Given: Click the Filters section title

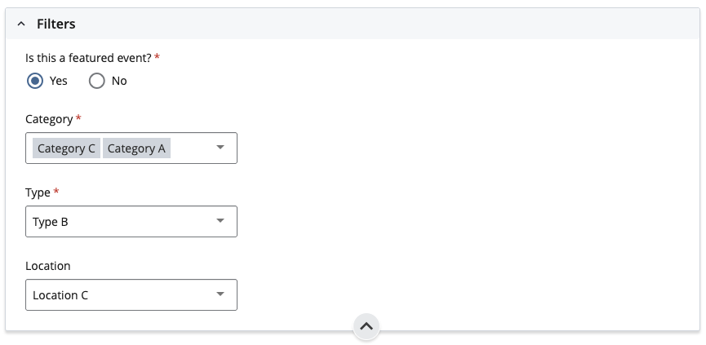Looking at the screenshot, I should click(x=56, y=24).
